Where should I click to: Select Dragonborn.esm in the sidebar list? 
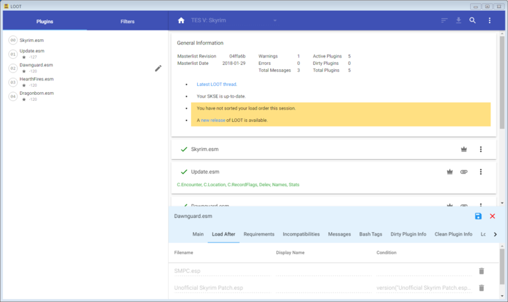click(x=37, y=93)
